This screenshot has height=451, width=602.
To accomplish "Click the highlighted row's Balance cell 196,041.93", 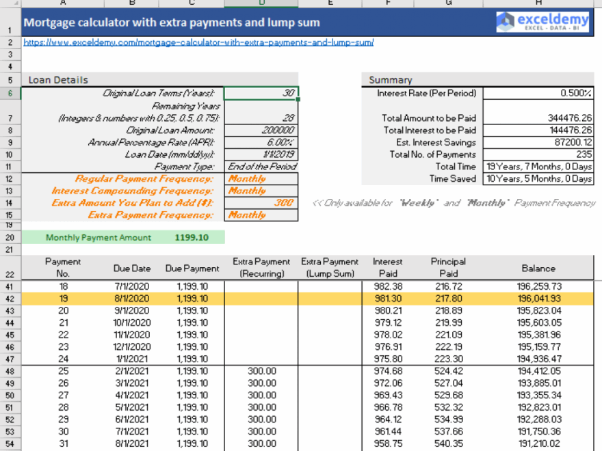I will click(538, 299).
